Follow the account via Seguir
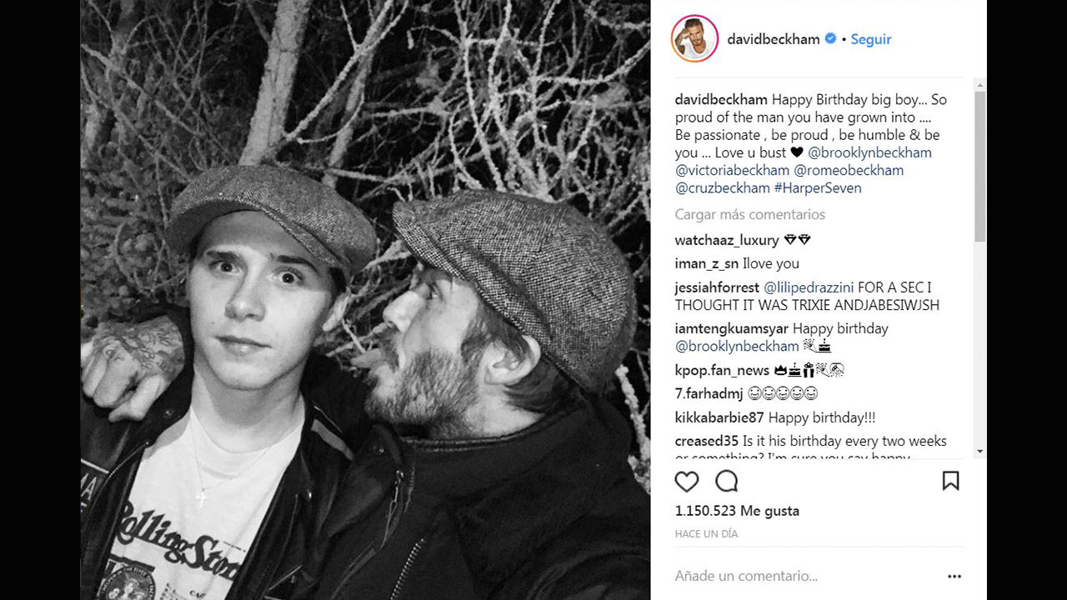This screenshot has width=1067, height=600. point(871,39)
